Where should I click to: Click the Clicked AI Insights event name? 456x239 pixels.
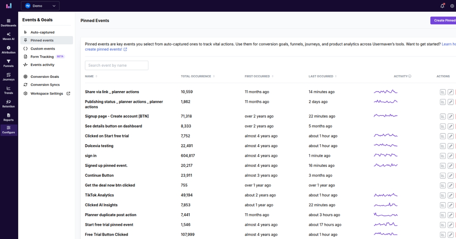click(101, 205)
